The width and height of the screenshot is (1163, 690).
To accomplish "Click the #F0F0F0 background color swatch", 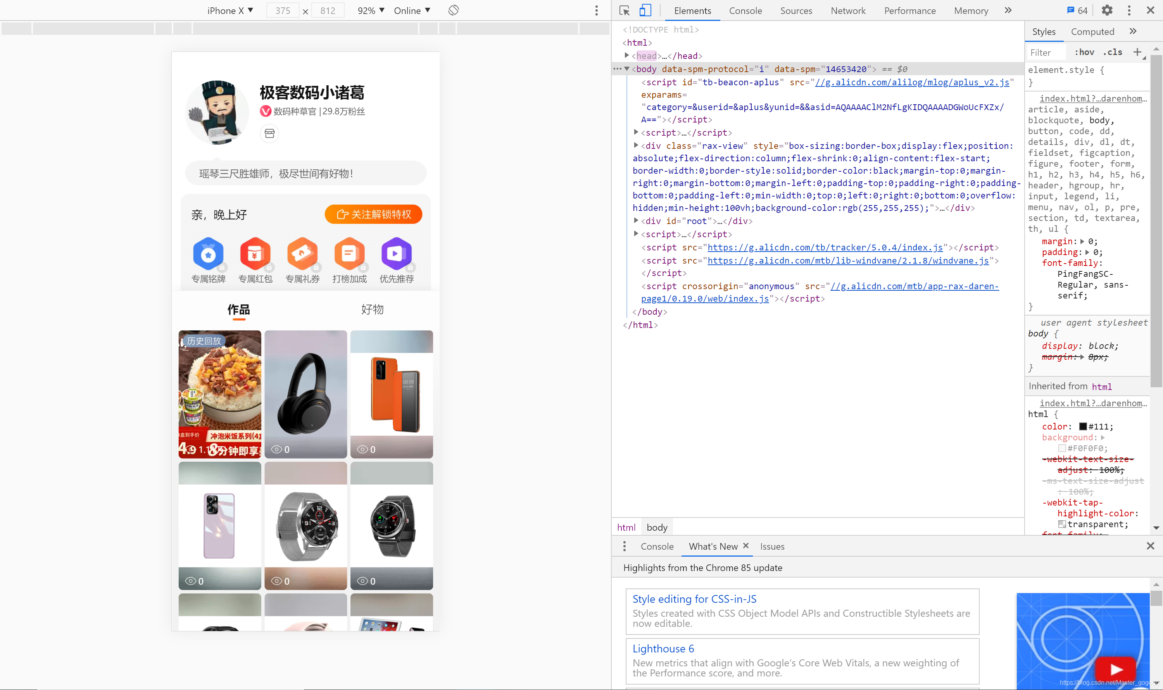I will tap(1062, 448).
